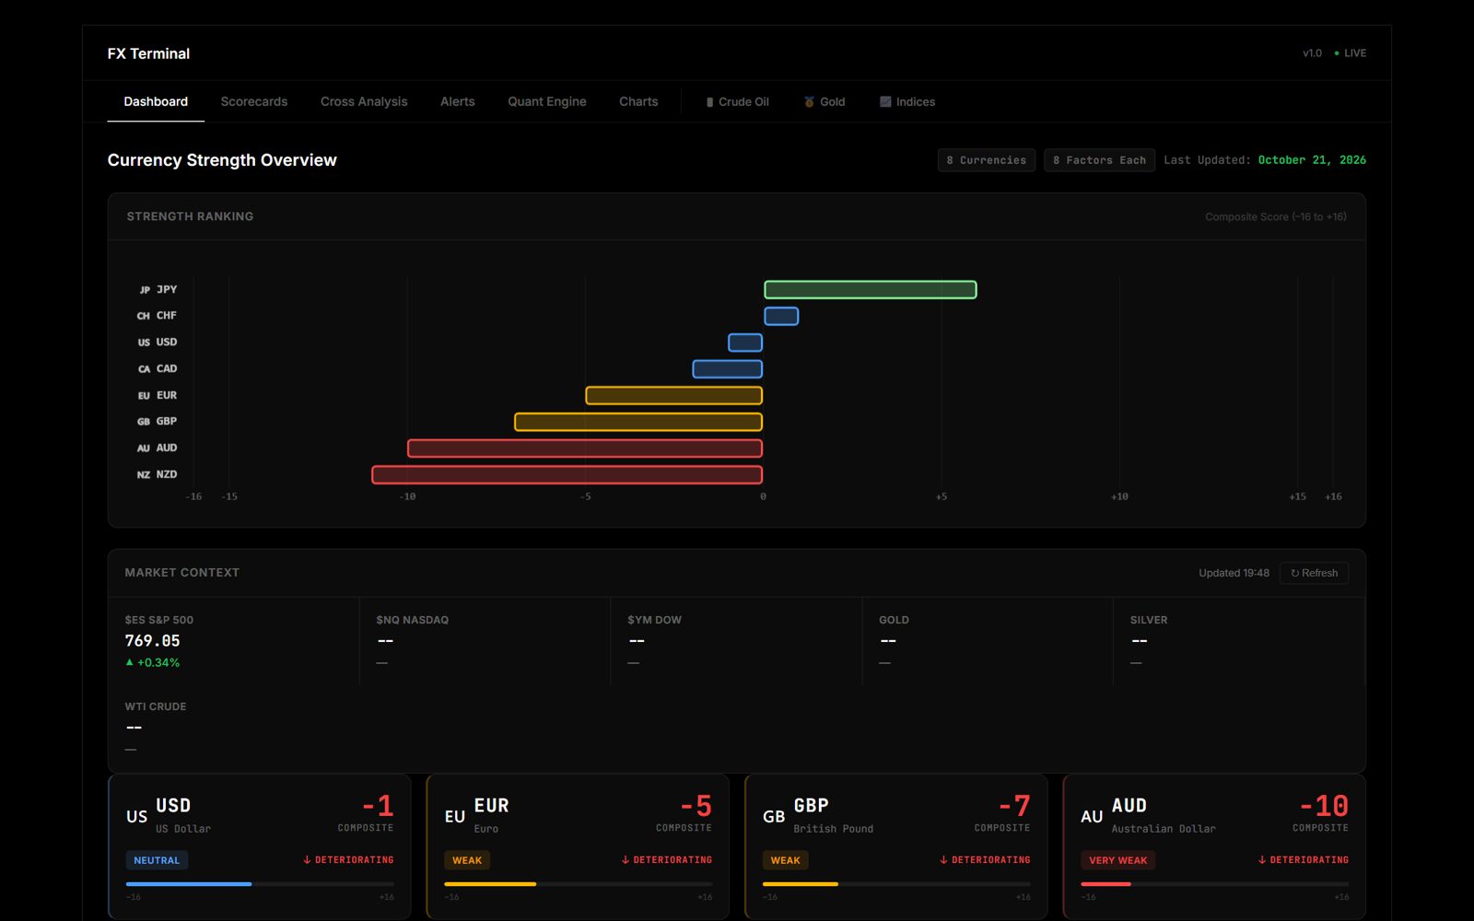
Task: Select the NZD strength bar
Action: click(x=567, y=474)
